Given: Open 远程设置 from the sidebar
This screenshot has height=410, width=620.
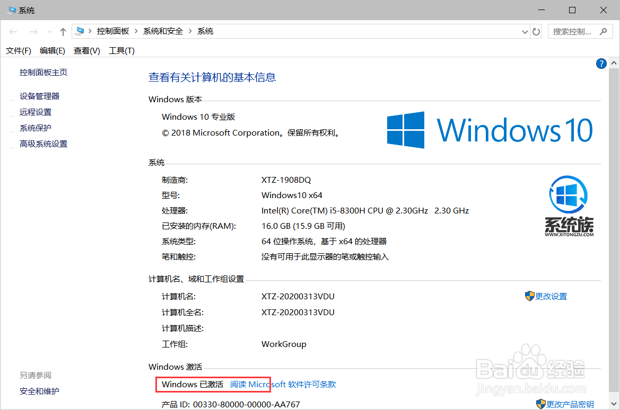Looking at the screenshot, I should (x=36, y=112).
